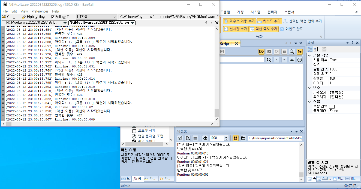The image size is (361, 189).
Task: Click the 색상 선택 color swatch
Action: click(332, 106)
